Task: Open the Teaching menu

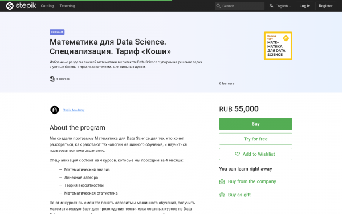Action: tap(67, 6)
